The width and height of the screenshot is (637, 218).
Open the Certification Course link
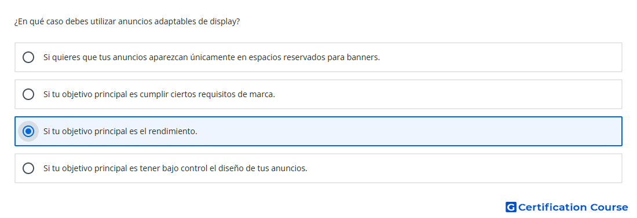pyautogui.click(x=567, y=208)
